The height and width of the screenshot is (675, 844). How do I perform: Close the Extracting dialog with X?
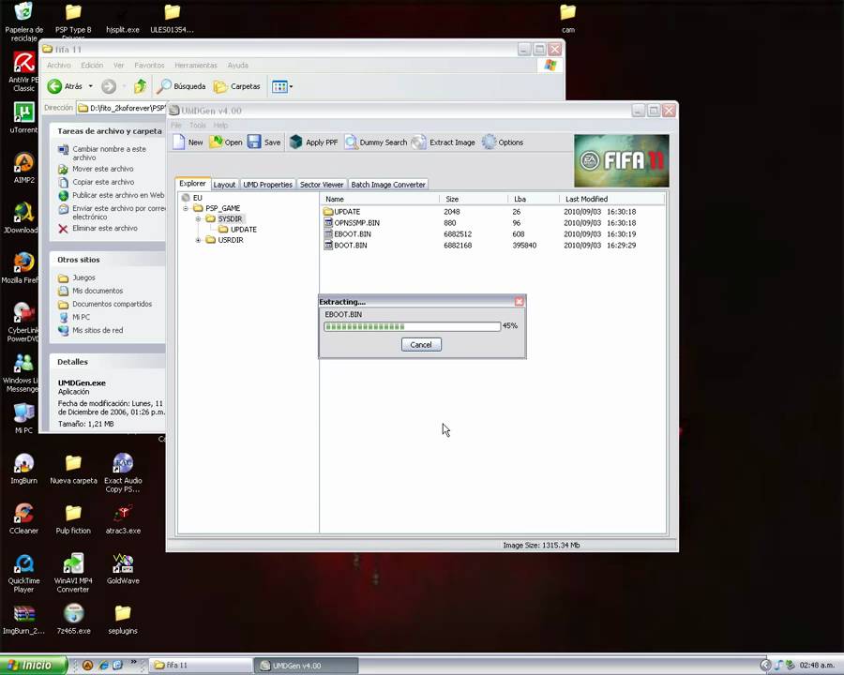(x=519, y=302)
